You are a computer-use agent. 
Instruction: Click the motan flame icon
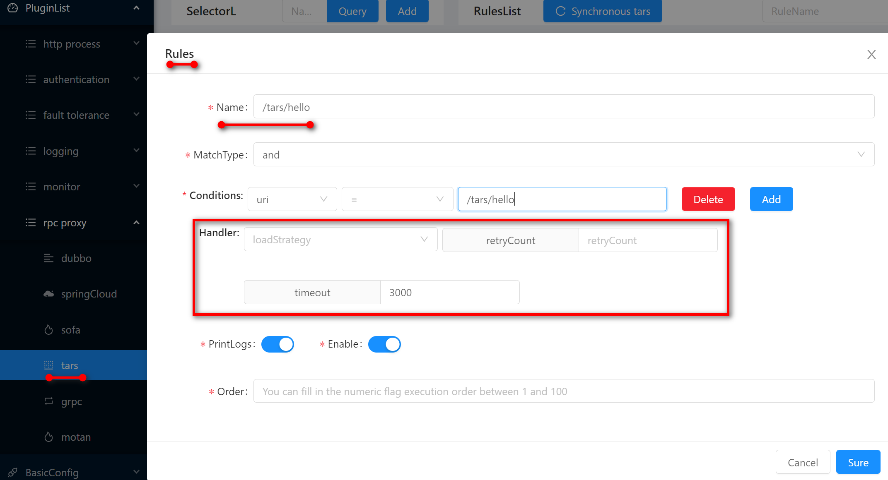(x=48, y=437)
